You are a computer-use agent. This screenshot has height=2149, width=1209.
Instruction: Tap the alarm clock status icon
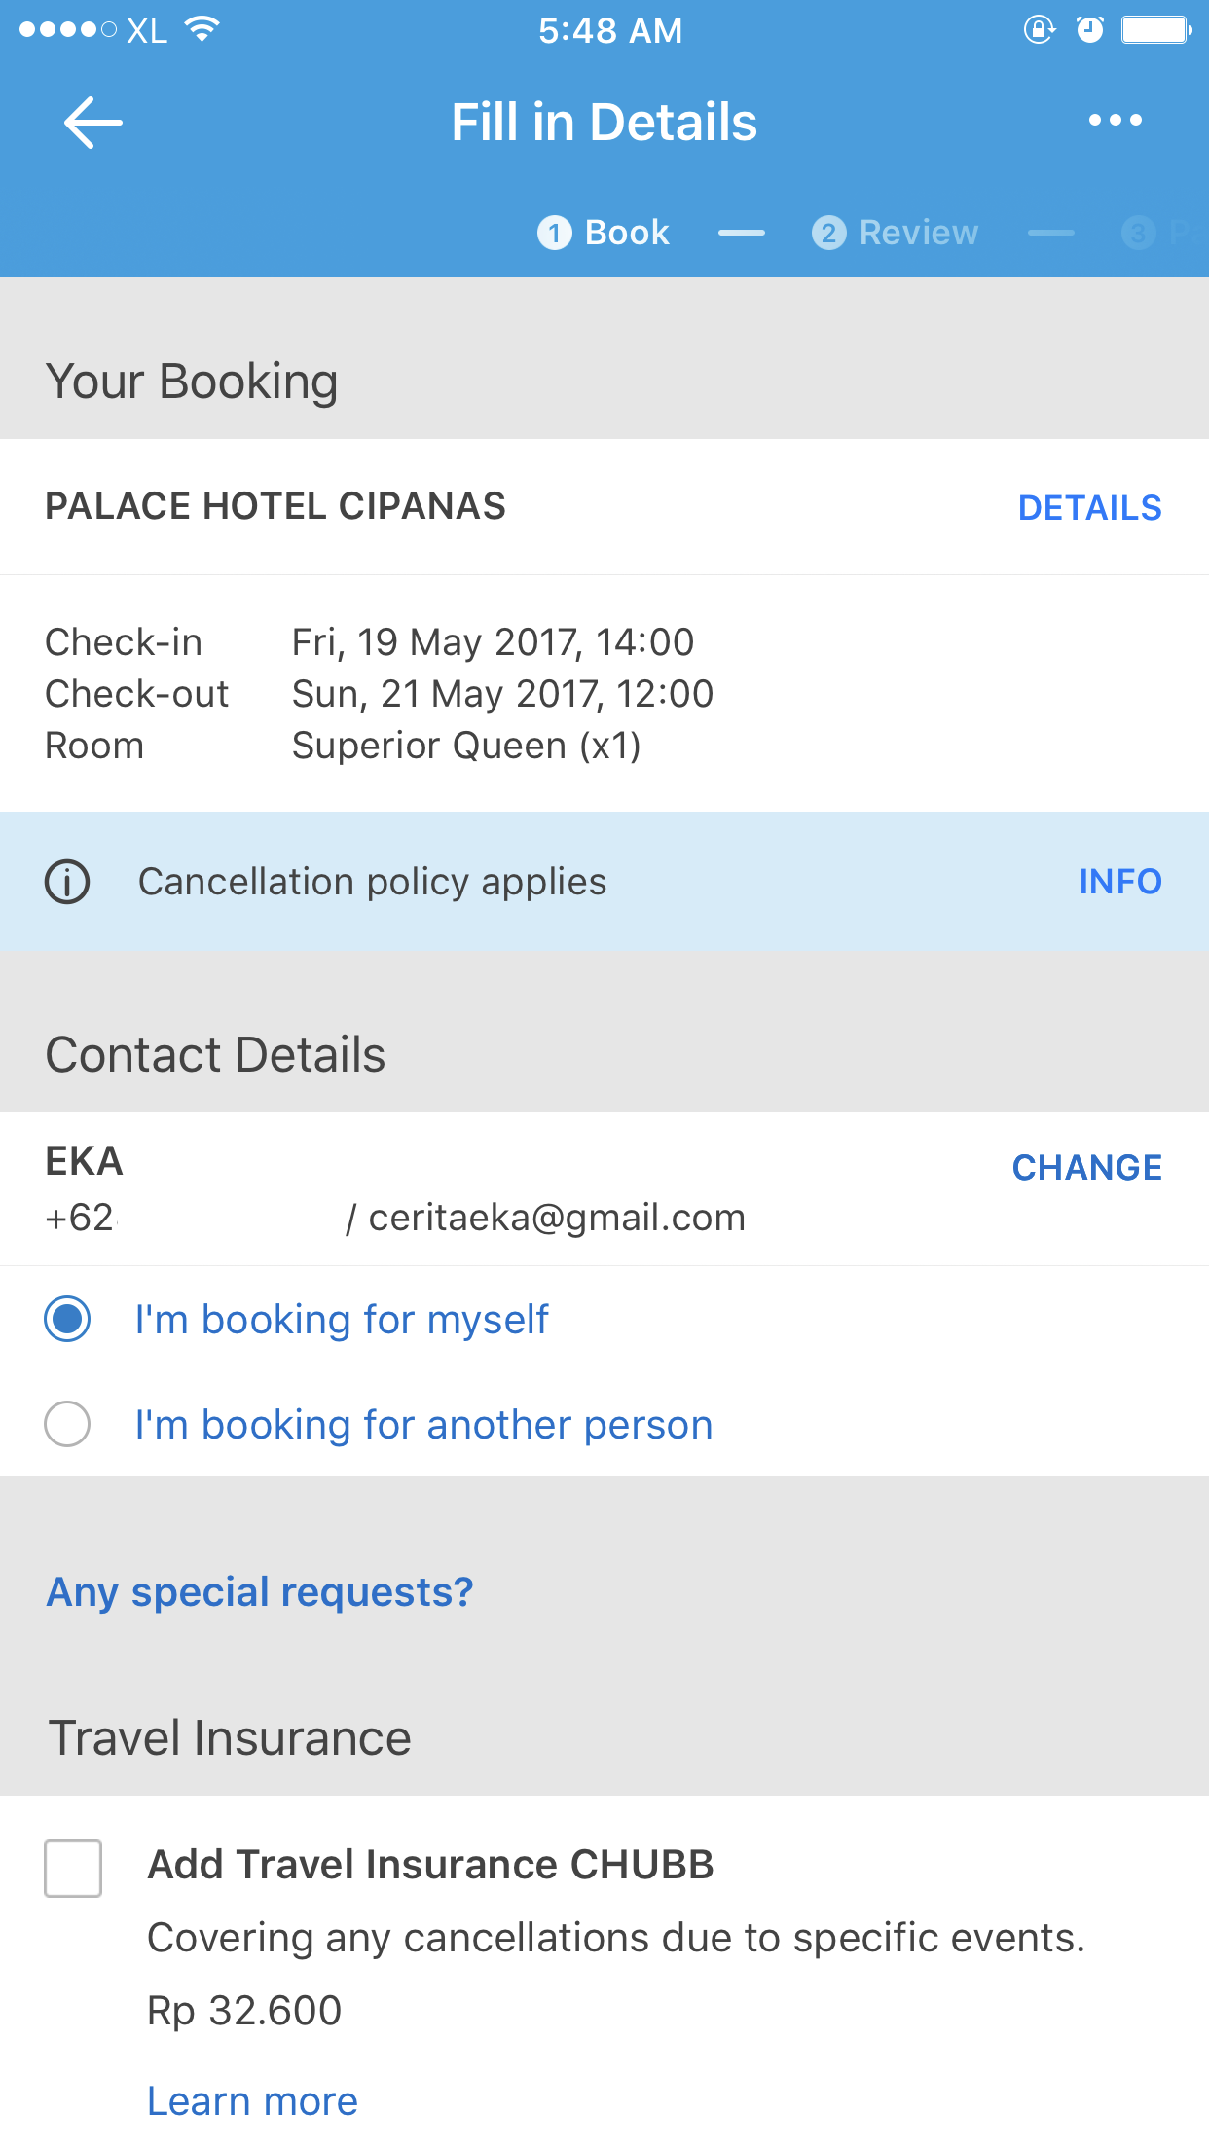click(x=1090, y=30)
